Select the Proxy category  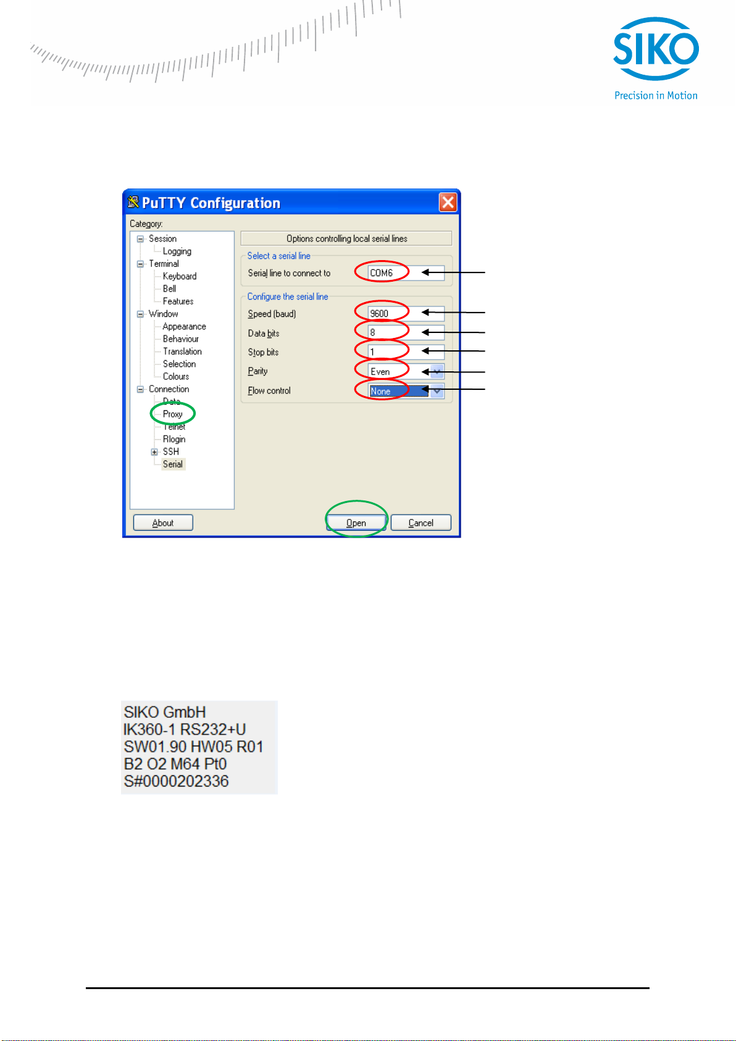tap(172, 414)
